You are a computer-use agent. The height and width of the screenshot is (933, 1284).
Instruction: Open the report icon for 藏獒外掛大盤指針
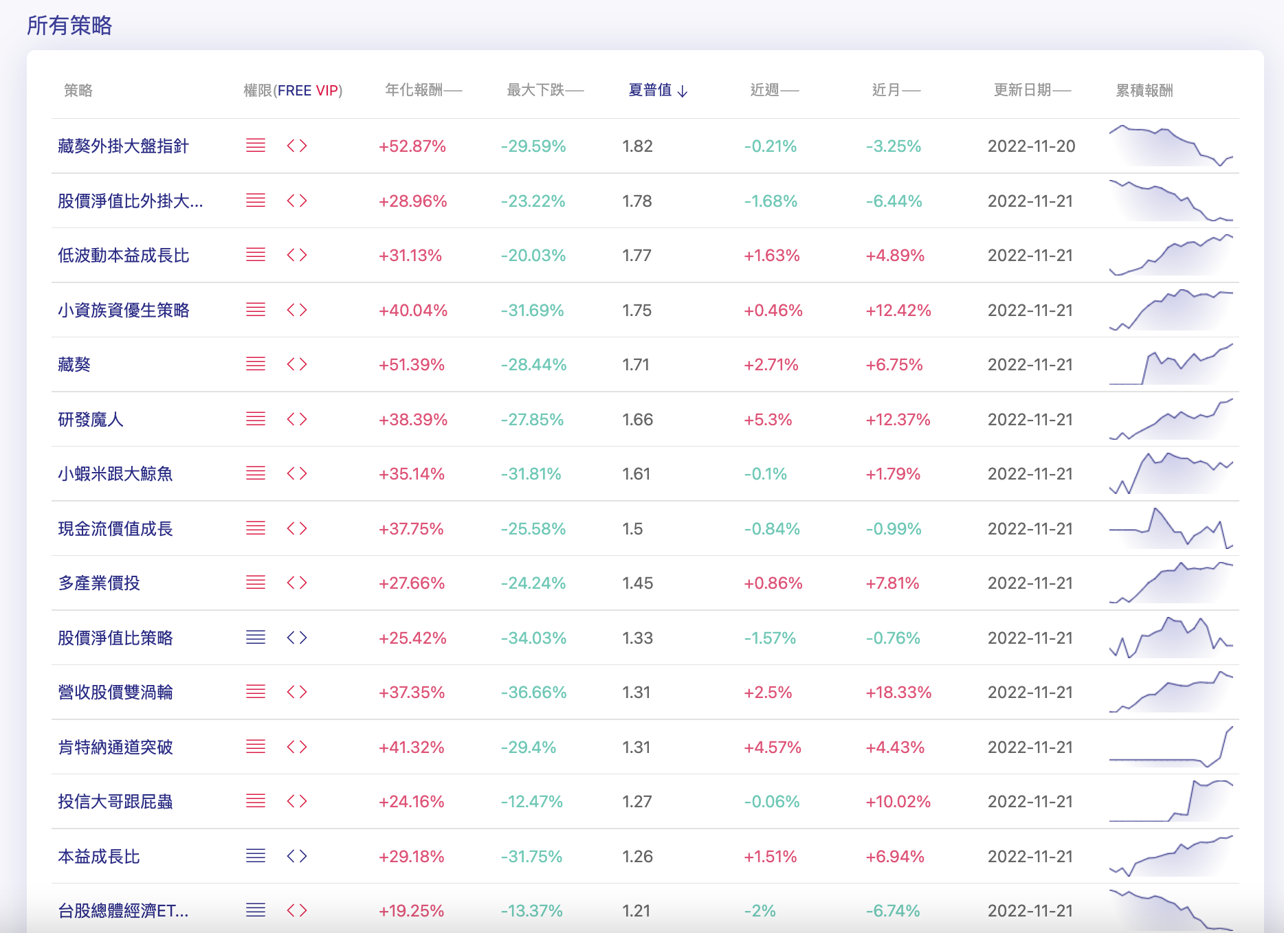click(x=255, y=146)
